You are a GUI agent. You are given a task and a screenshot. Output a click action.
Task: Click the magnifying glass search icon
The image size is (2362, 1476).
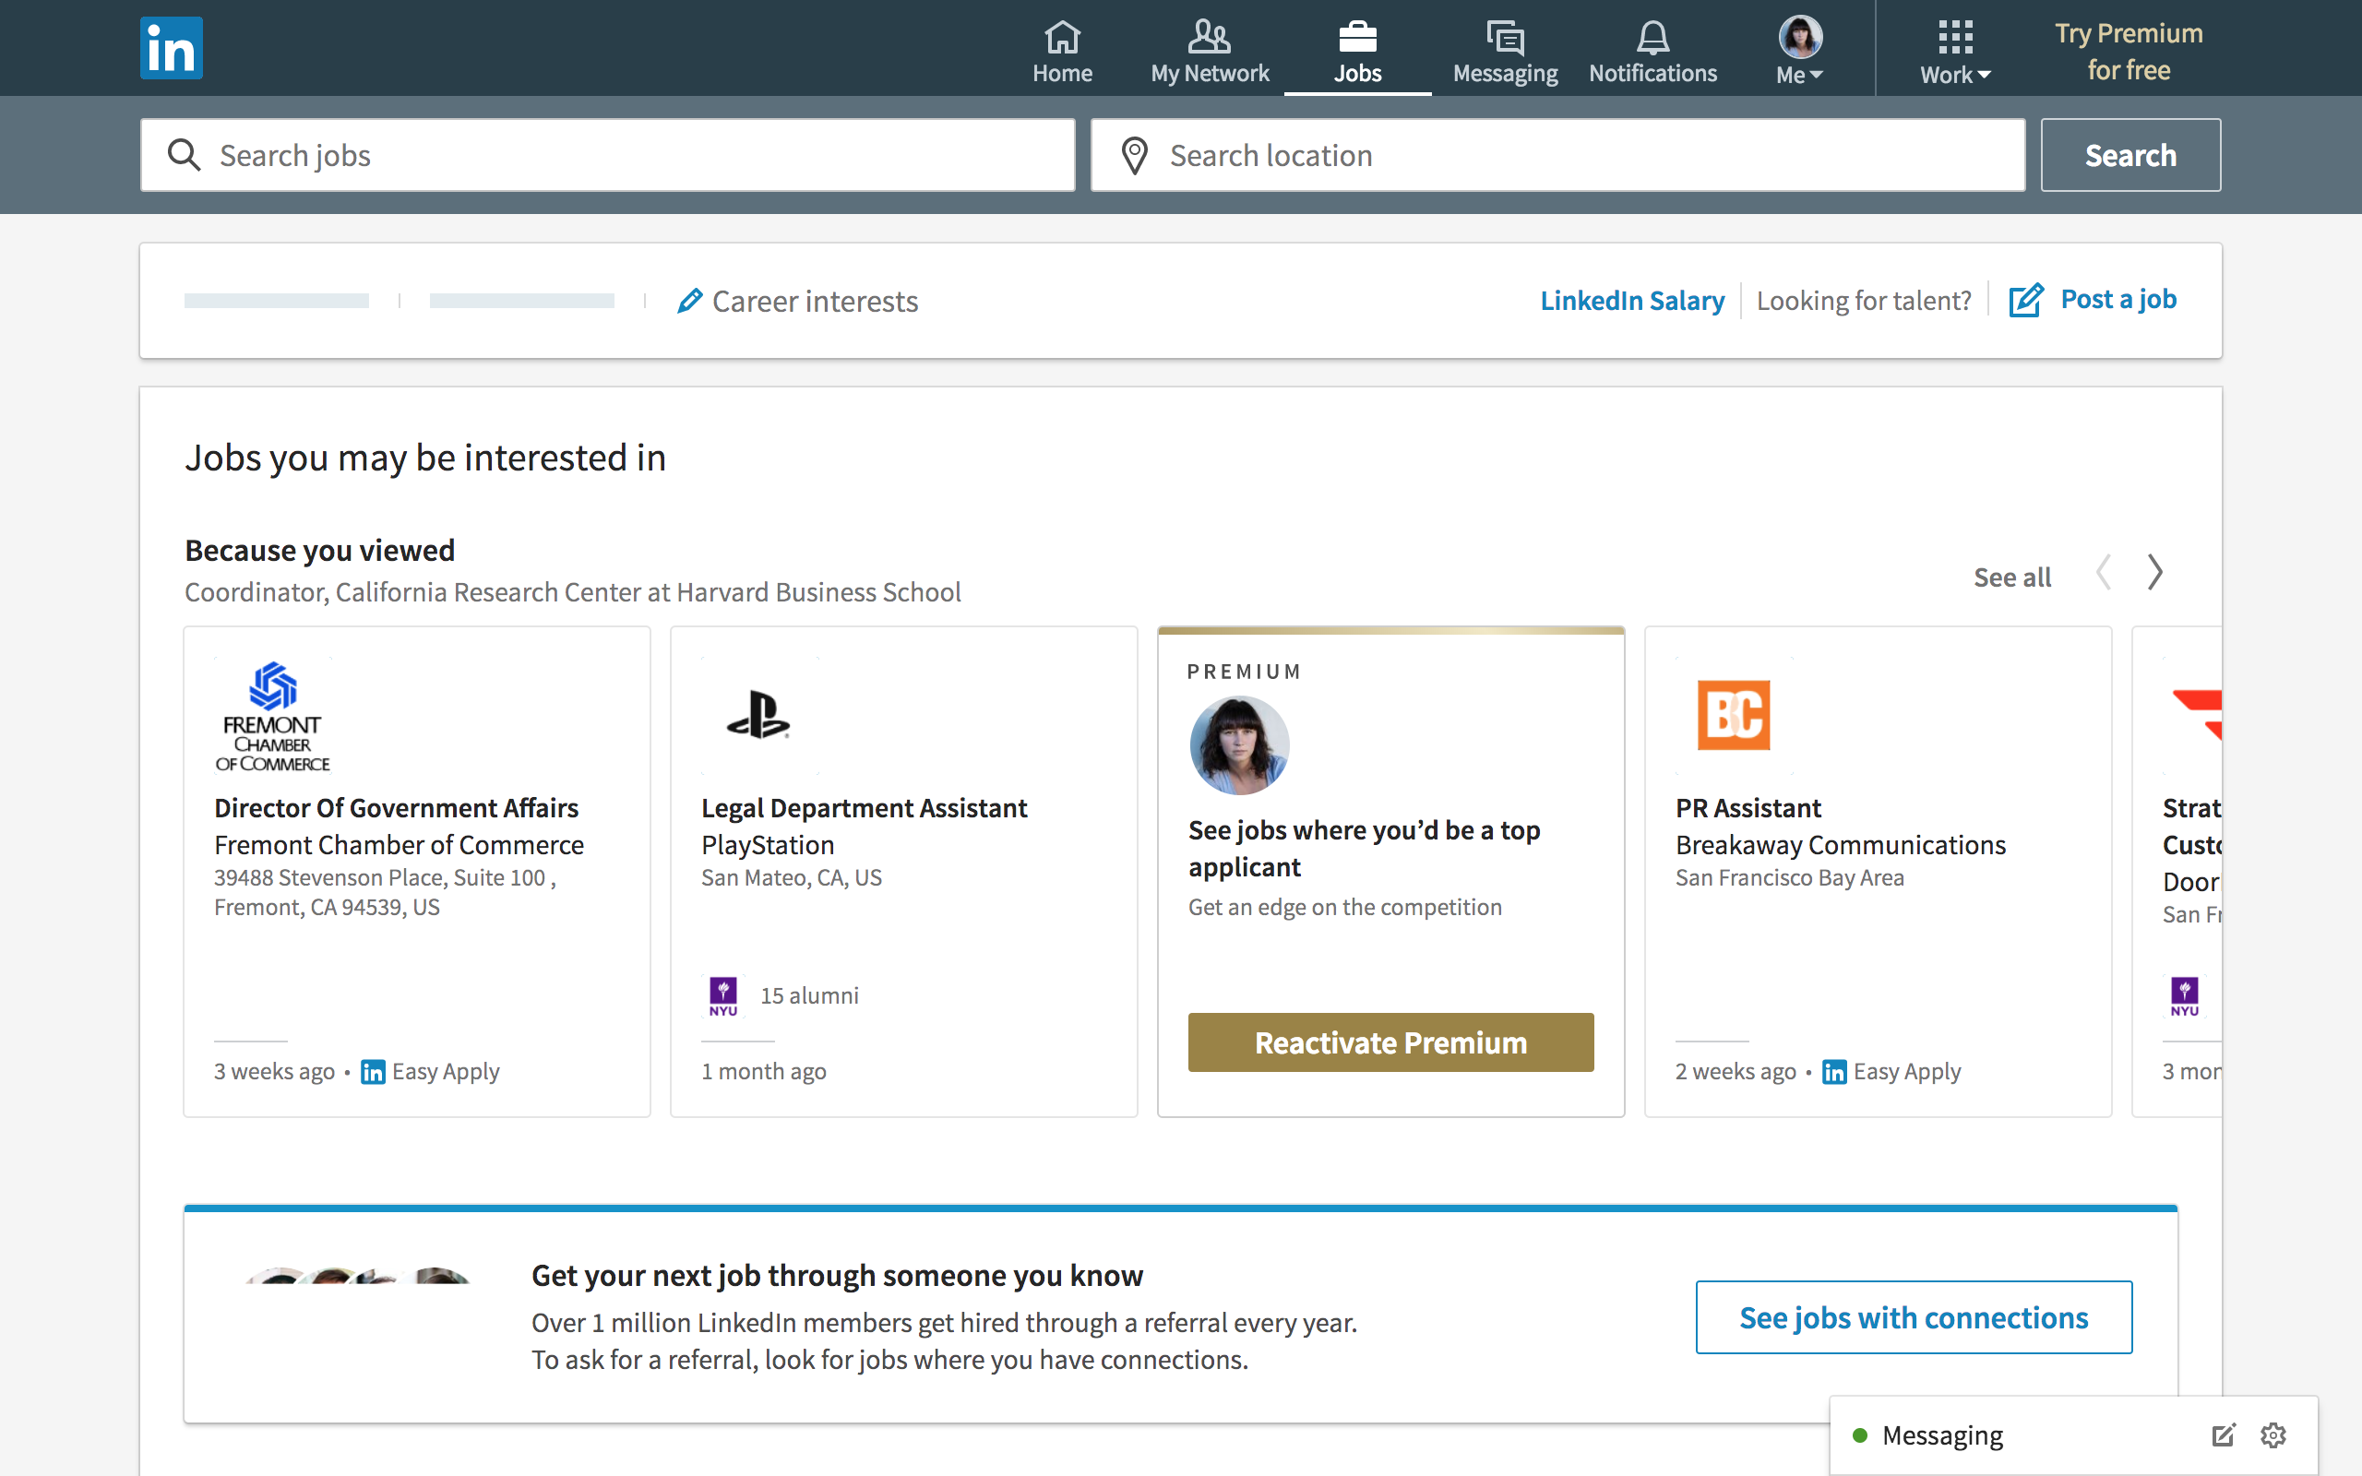(x=184, y=155)
